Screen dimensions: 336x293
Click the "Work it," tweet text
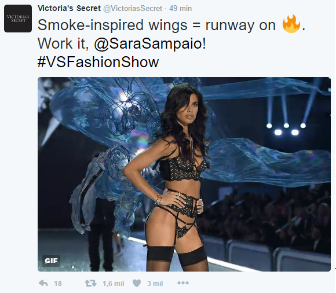click(63, 43)
